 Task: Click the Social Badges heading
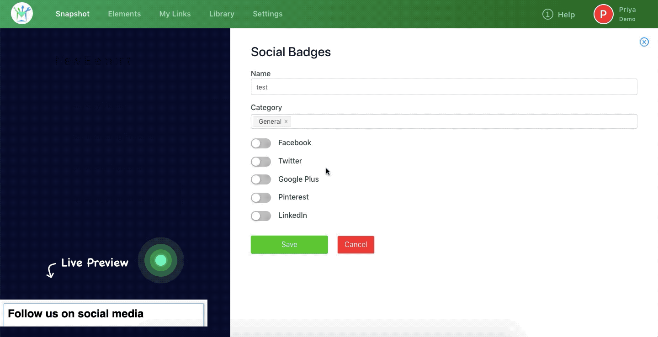coord(291,52)
